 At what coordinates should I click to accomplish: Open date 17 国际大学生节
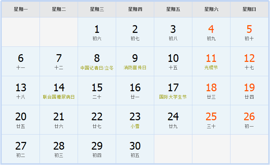point(173,91)
